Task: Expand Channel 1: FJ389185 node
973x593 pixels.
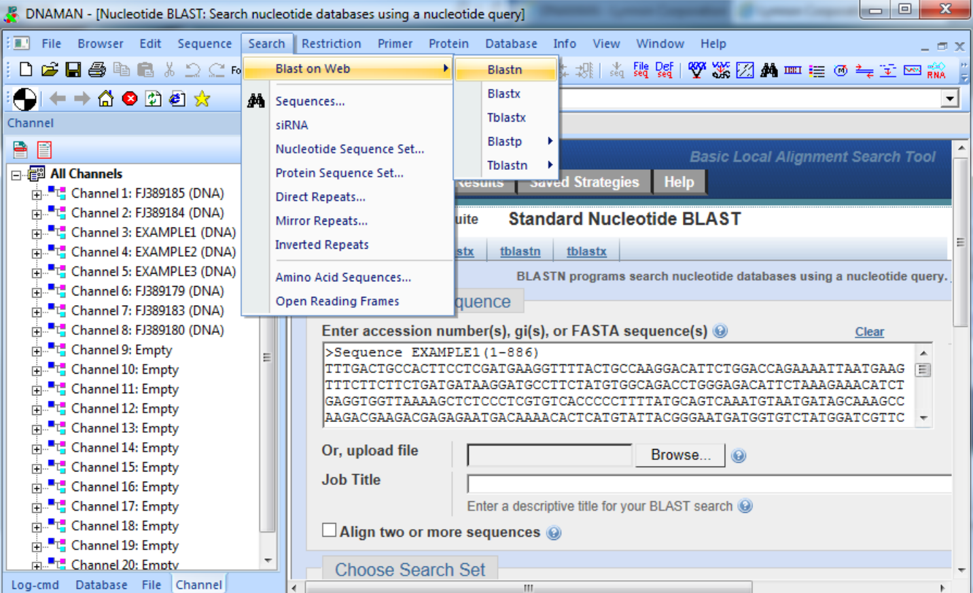Action: (x=37, y=194)
